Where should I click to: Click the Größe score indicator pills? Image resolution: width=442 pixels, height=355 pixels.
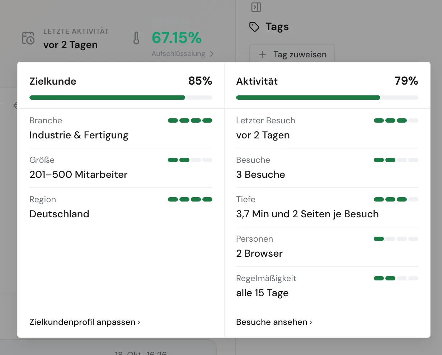click(190, 160)
